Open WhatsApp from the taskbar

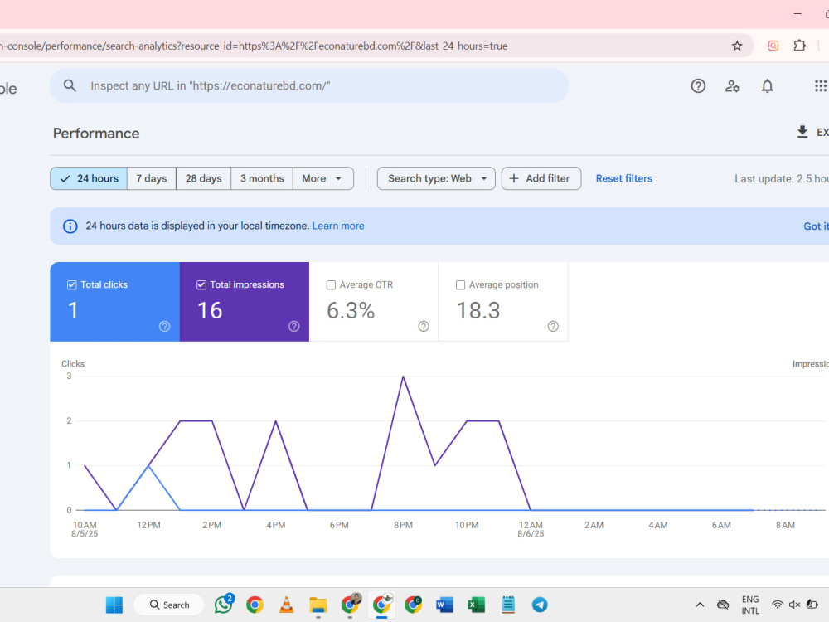click(x=224, y=604)
